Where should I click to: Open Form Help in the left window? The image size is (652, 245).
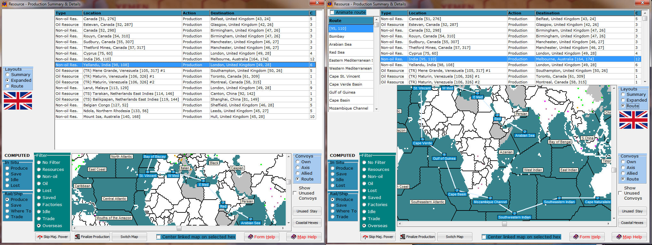(x=261, y=237)
